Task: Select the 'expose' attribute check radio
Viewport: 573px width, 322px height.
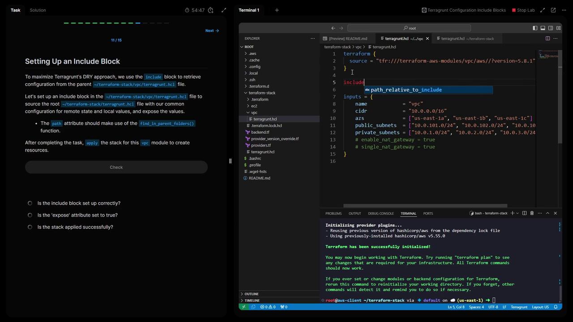Action: point(30,215)
